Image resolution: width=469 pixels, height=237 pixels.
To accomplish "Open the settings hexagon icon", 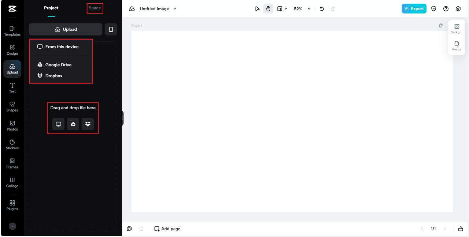I will point(458,9).
